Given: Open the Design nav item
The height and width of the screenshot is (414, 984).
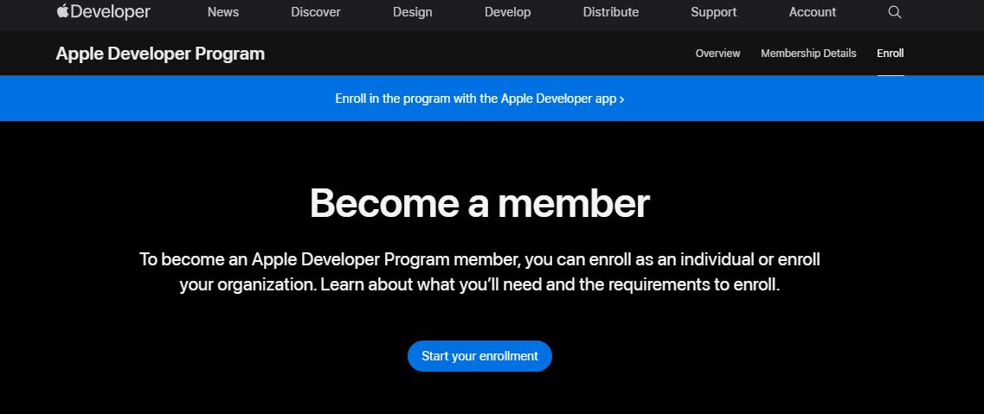Looking at the screenshot, I should click(412, 12).
